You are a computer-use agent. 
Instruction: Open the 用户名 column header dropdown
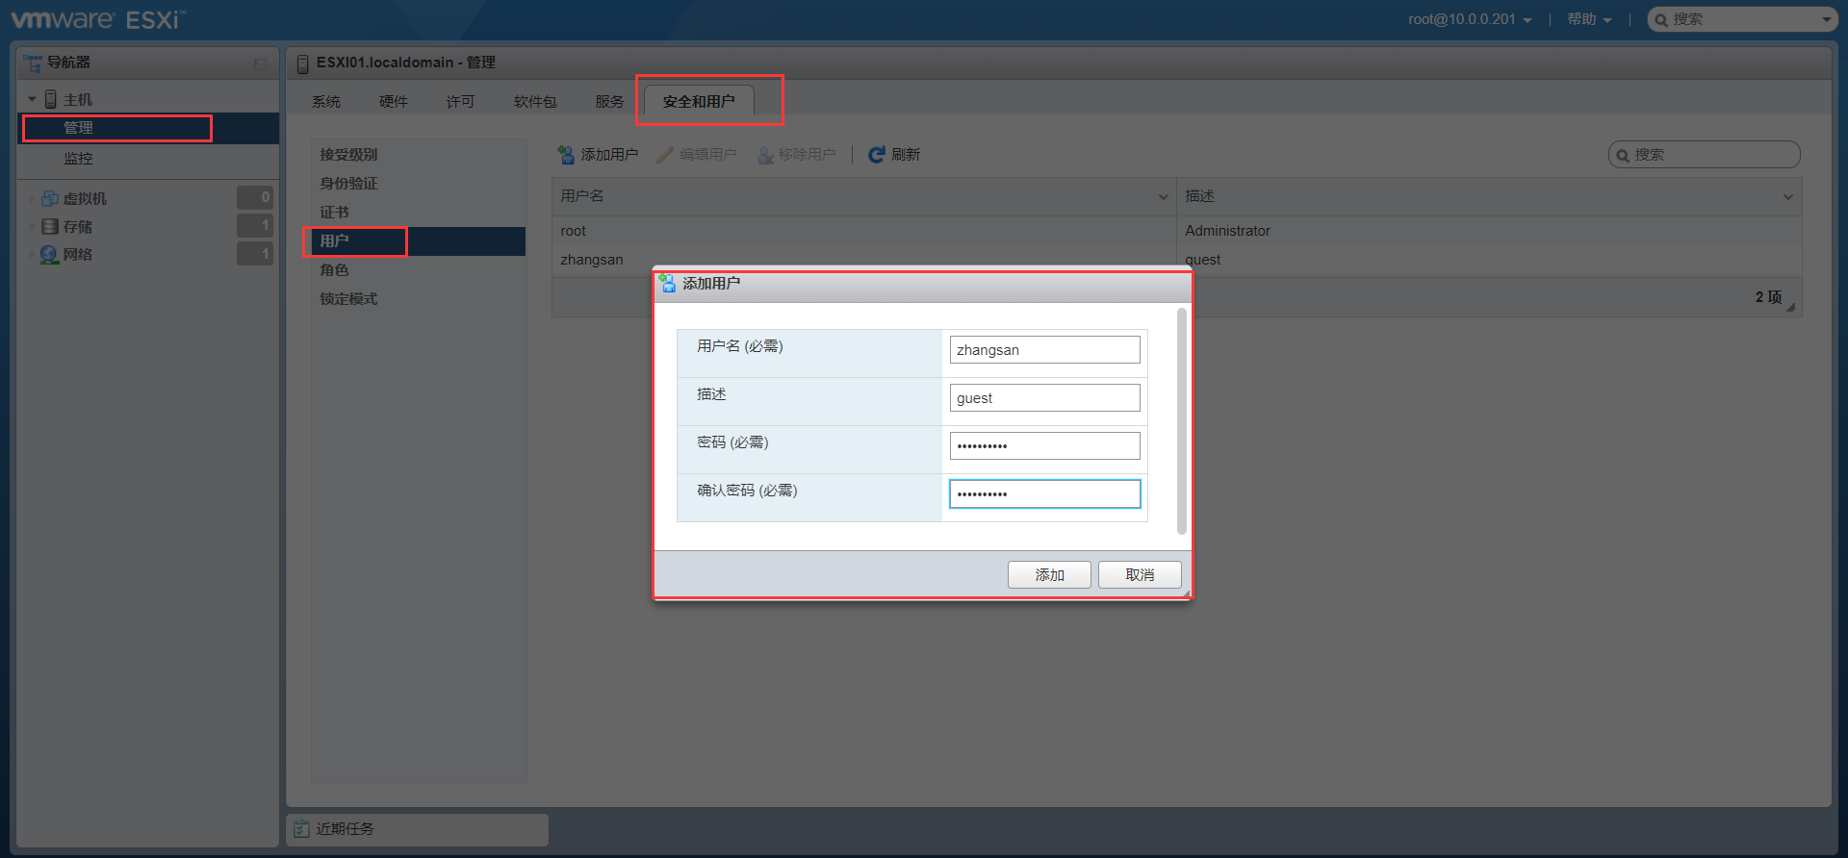pyautogui.click(x=1163, y=196)
